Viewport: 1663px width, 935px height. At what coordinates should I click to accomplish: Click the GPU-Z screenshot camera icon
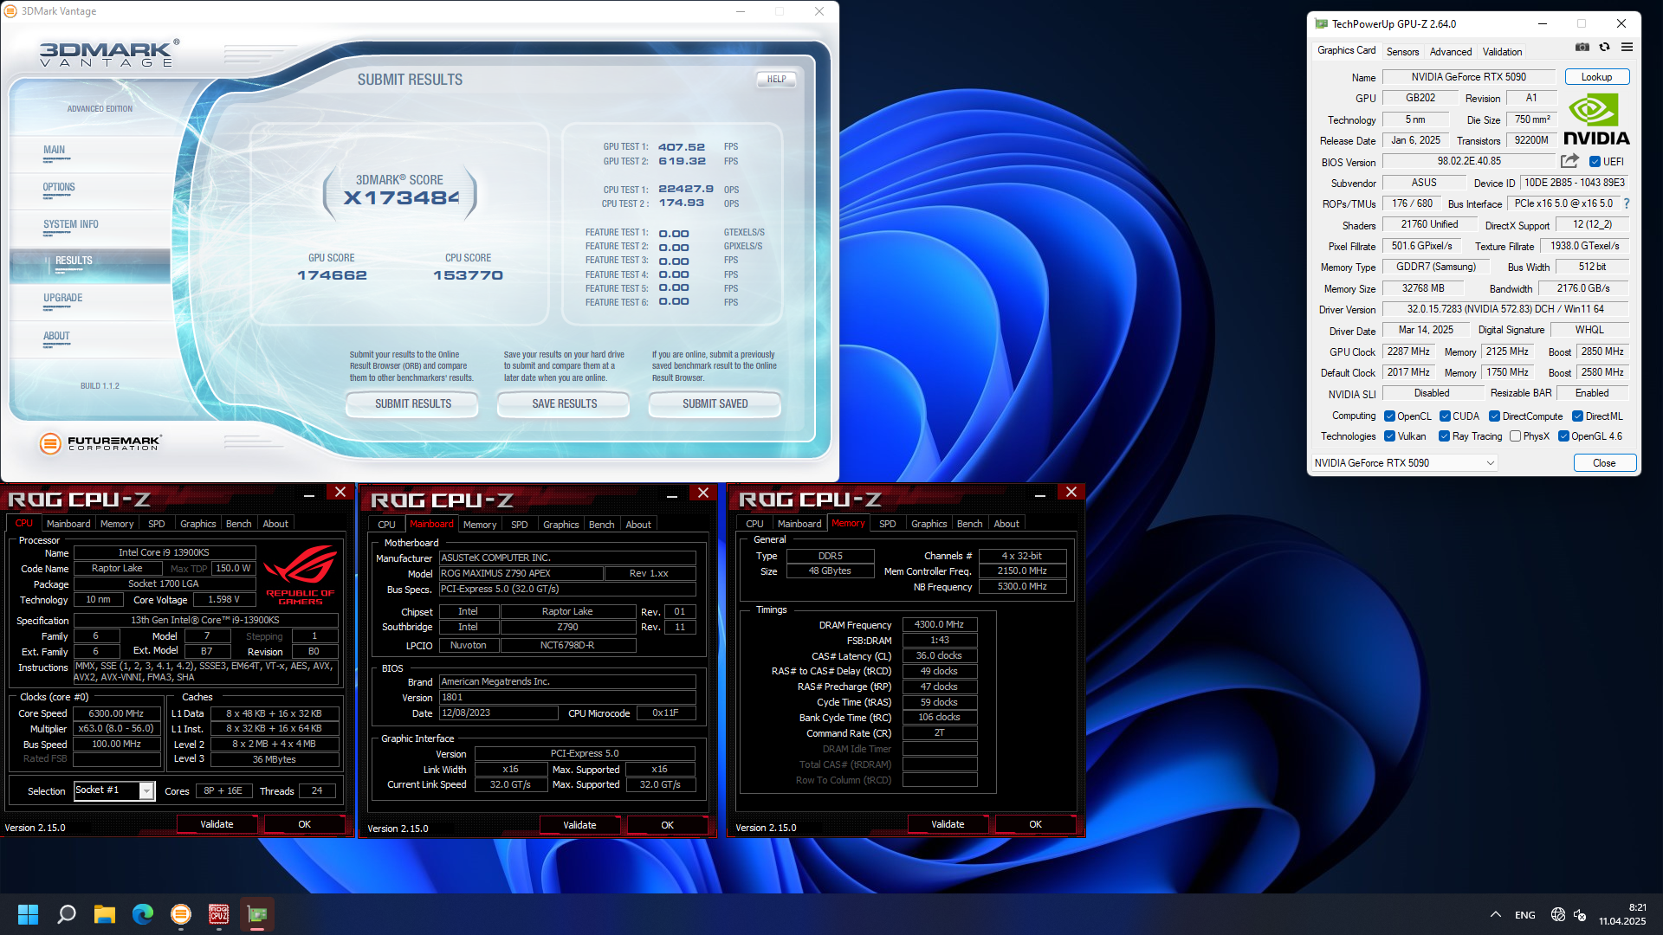coord(1582,48)
